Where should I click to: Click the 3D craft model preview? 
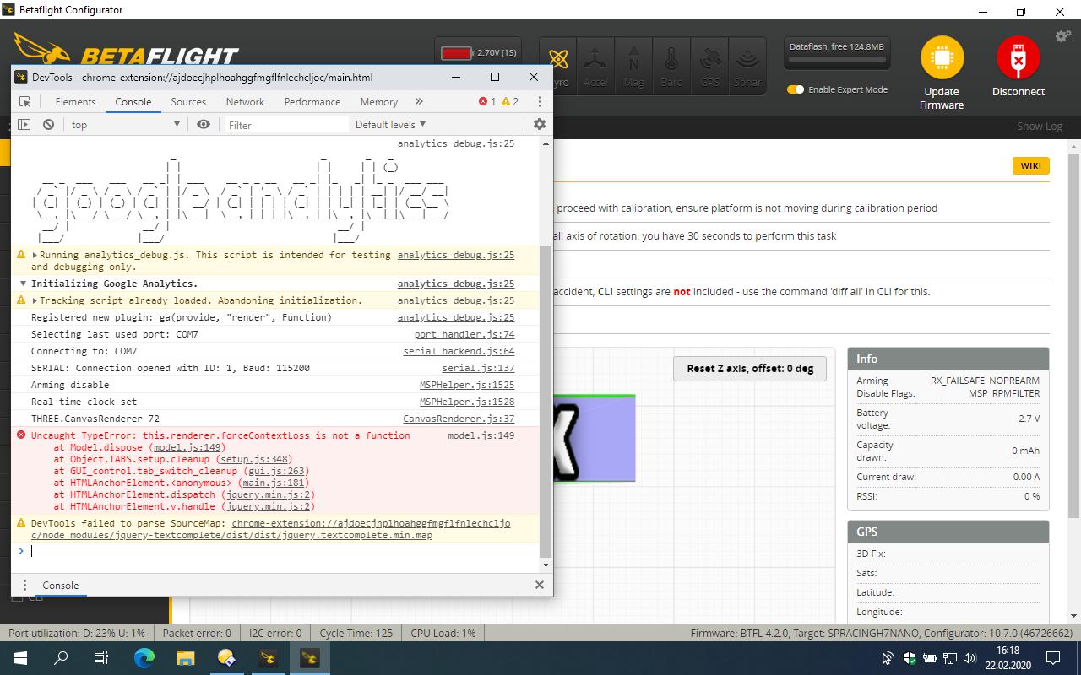595,438
